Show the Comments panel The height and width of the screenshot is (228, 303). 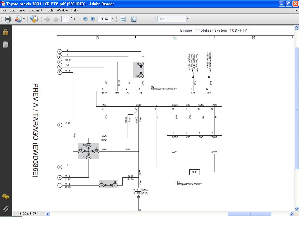6,197
